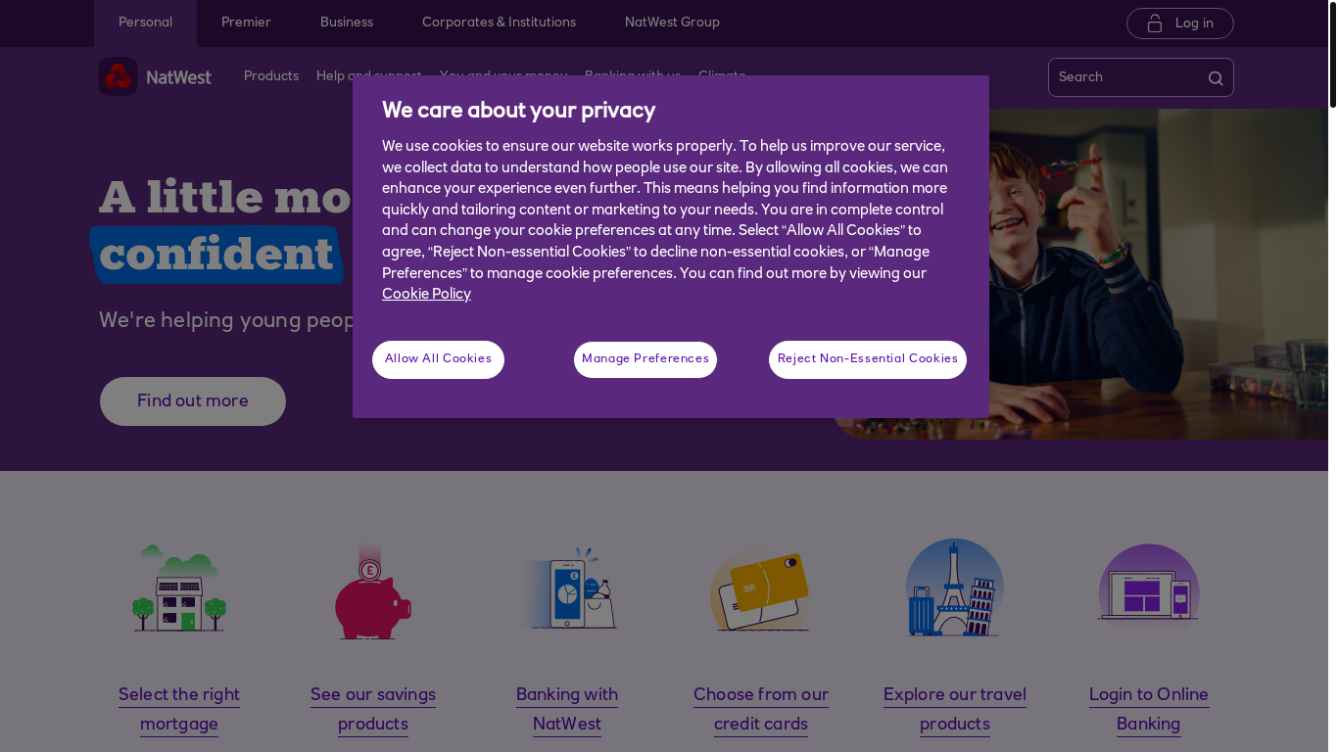The height and width of the screenshot is (752, 1338).
Task: Switch to the Premier tab
Action: [246, 23]
